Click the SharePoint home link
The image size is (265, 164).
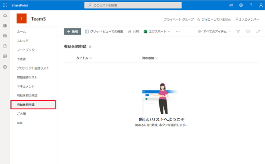[19, 5]
